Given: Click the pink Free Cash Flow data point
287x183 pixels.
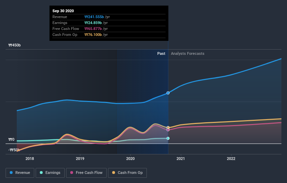Looking at the screenshot, I should pyautogui.click(x=168, y=130).
